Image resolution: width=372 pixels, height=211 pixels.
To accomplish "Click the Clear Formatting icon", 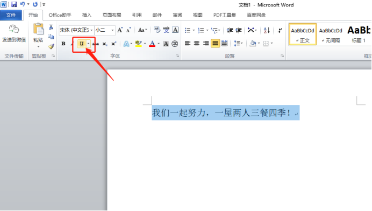I will tap(157, 30).
